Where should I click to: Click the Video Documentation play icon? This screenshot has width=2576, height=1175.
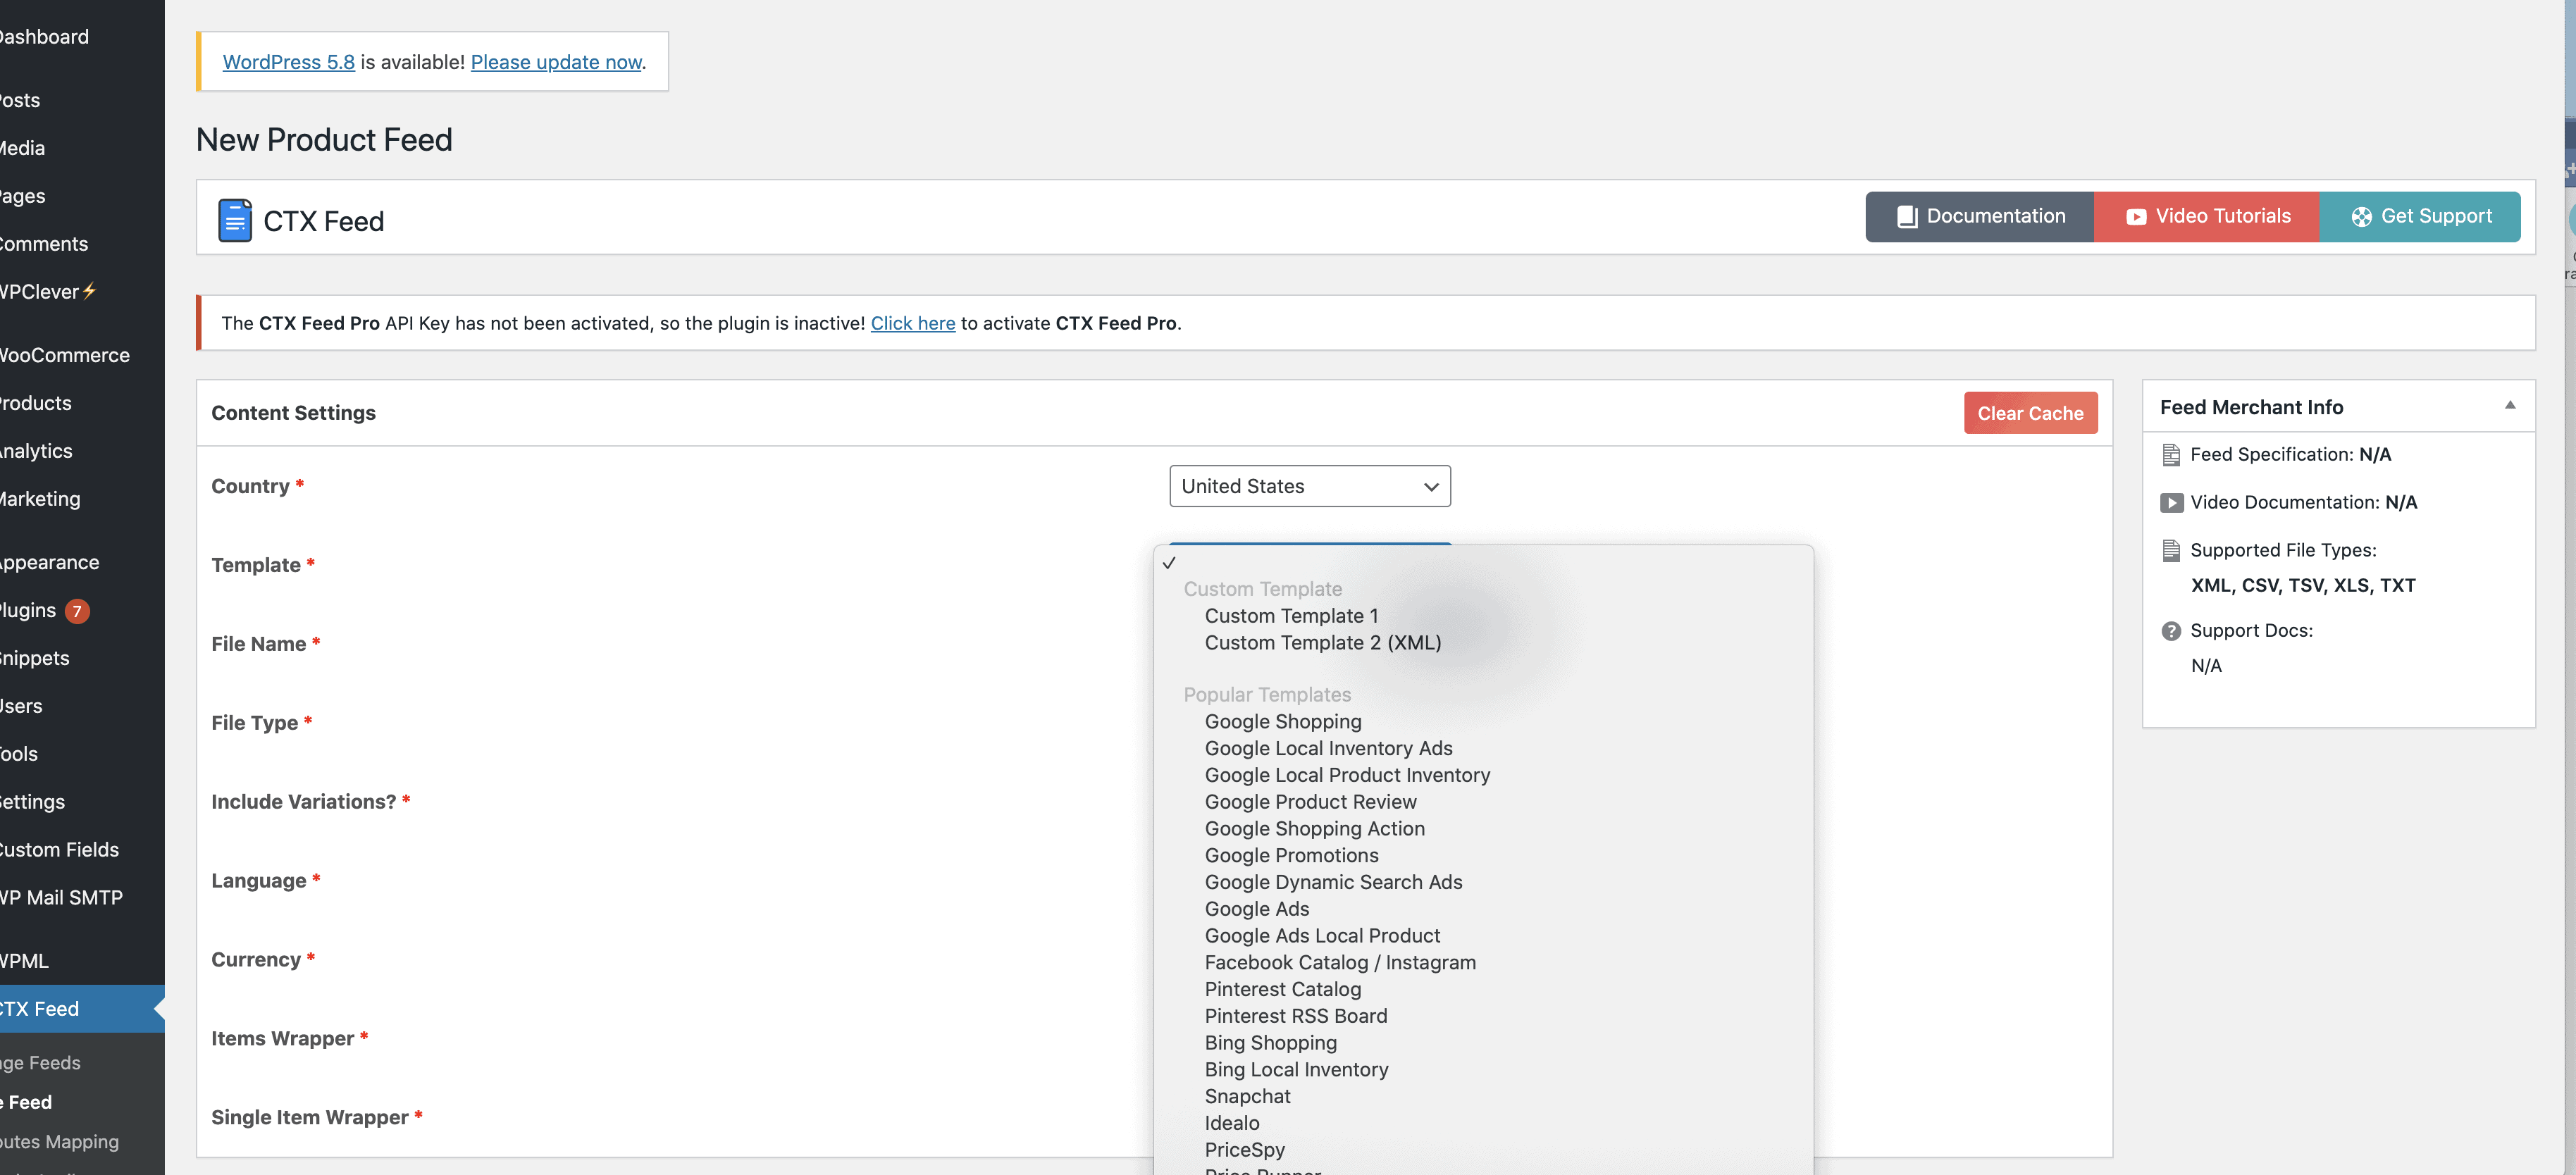click(x=2171, y=503)
